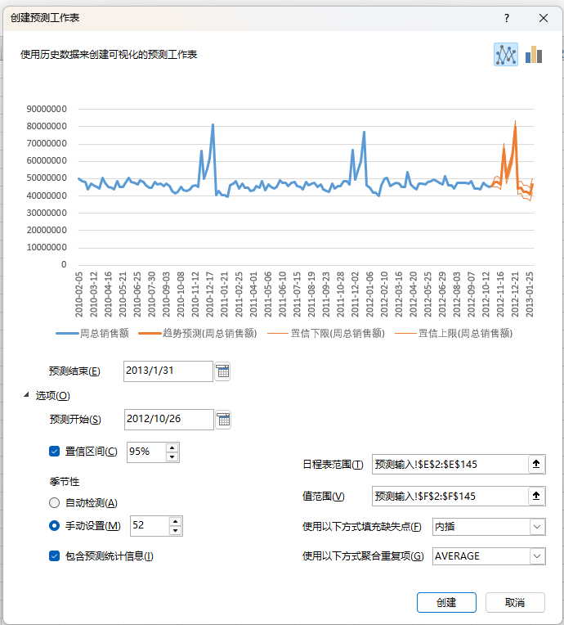Viewport: 564px width, 625px height.
Task: Click the 值范围 range input field
Action: pyautogui.click(x=450, y=496)
